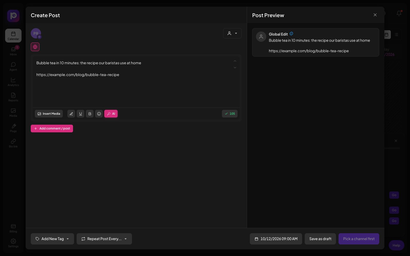Close the Create Post dialog
Image resolution: width=410 pixels, height=256 pixels.
point(375,15)
